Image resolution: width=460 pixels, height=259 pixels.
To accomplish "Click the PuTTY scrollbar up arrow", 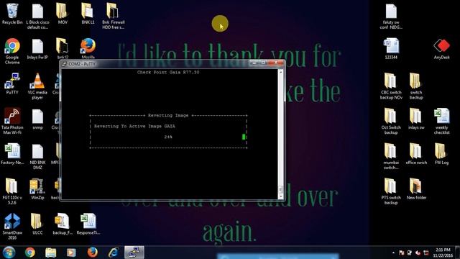I will (280, 72).
